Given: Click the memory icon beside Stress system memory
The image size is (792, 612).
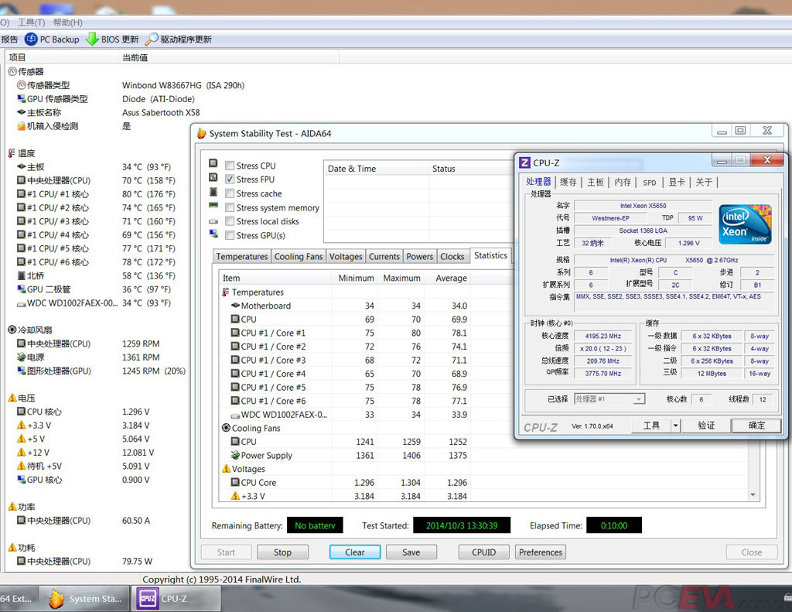Looking at the screenshot, I should click(213, 205).
